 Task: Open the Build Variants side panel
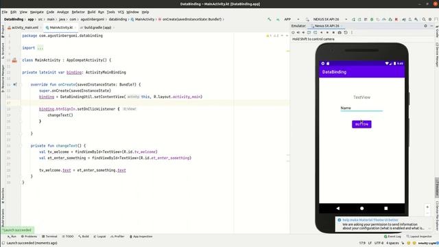coord(3,217)
